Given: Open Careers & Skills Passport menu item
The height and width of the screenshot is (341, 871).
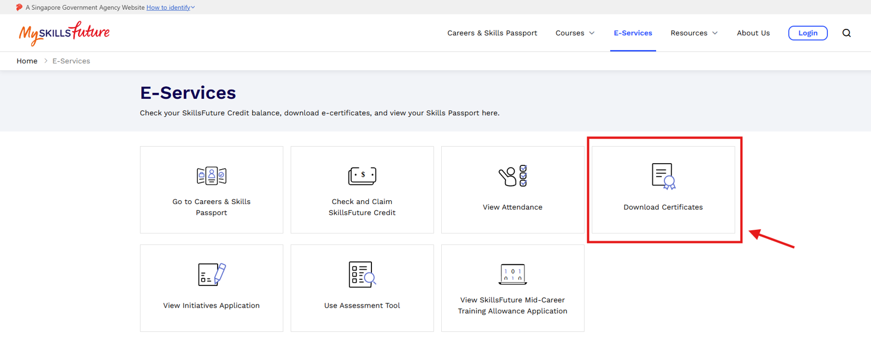Looking at the screenshot, I should [x=492, y=33].
